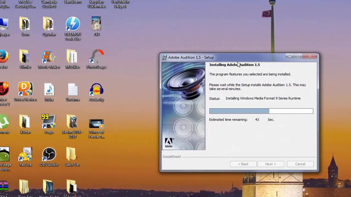This screenshot has height=197, width=351.
Task: Select Karşıdan Yüklemeler label
Action: (x=97, y=4)
